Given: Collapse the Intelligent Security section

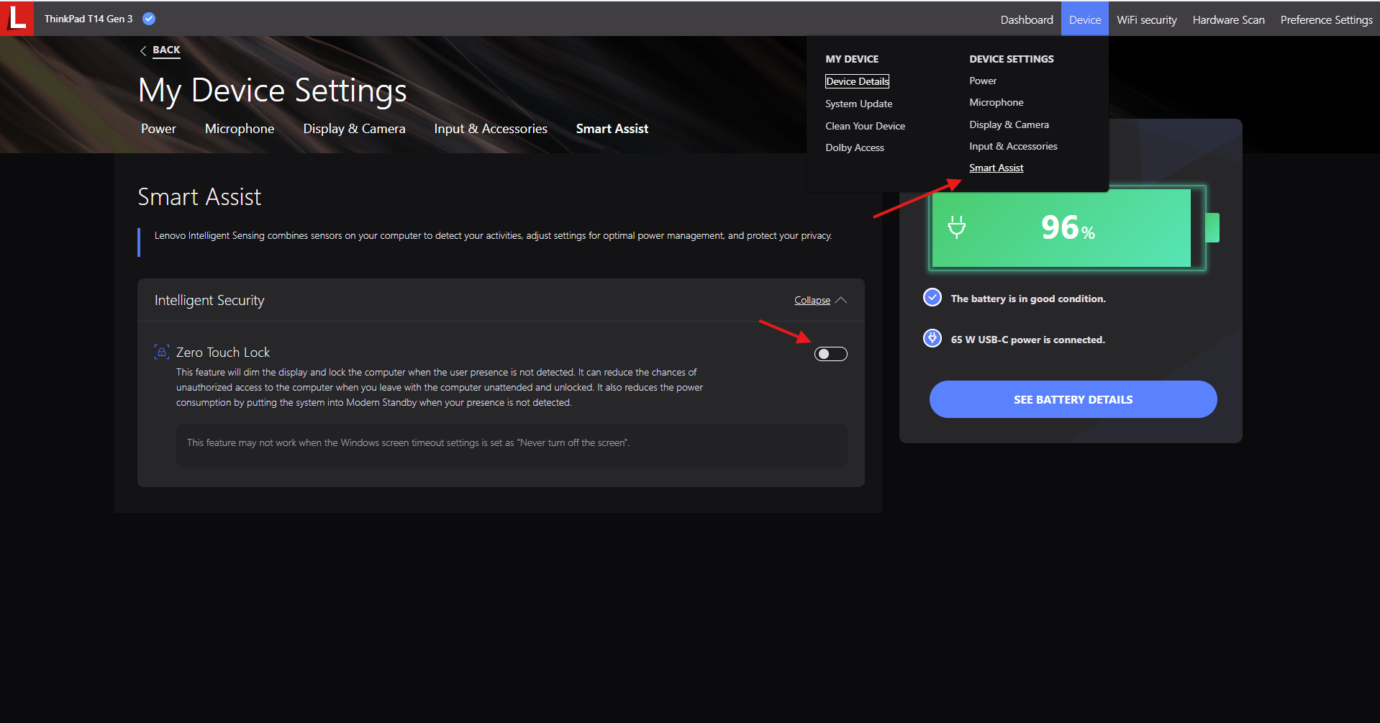Looking at the screenshot, I should click(812, 301).
